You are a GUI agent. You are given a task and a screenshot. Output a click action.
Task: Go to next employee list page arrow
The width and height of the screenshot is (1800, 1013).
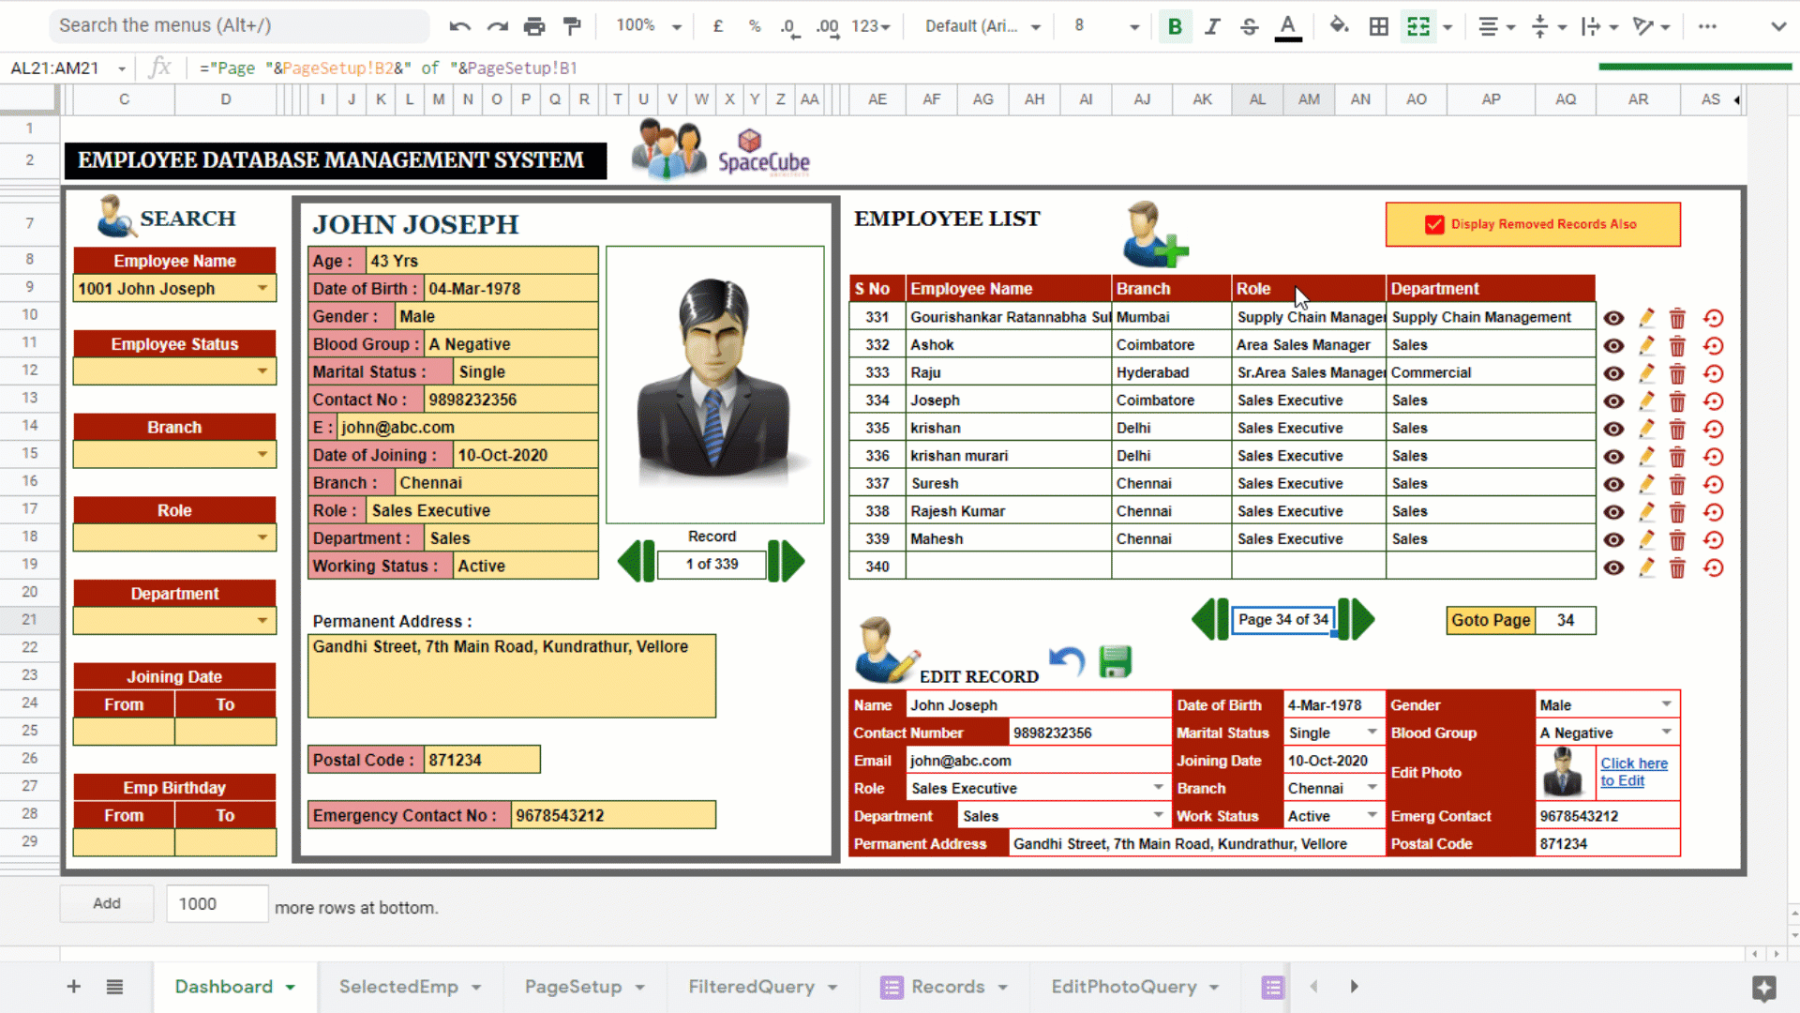pyautogui.click(x=1357, y=619)
